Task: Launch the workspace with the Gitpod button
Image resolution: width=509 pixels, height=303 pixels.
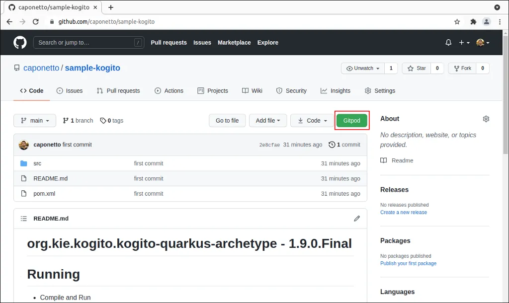Action: pyautogui.click(x=352, y=120)
